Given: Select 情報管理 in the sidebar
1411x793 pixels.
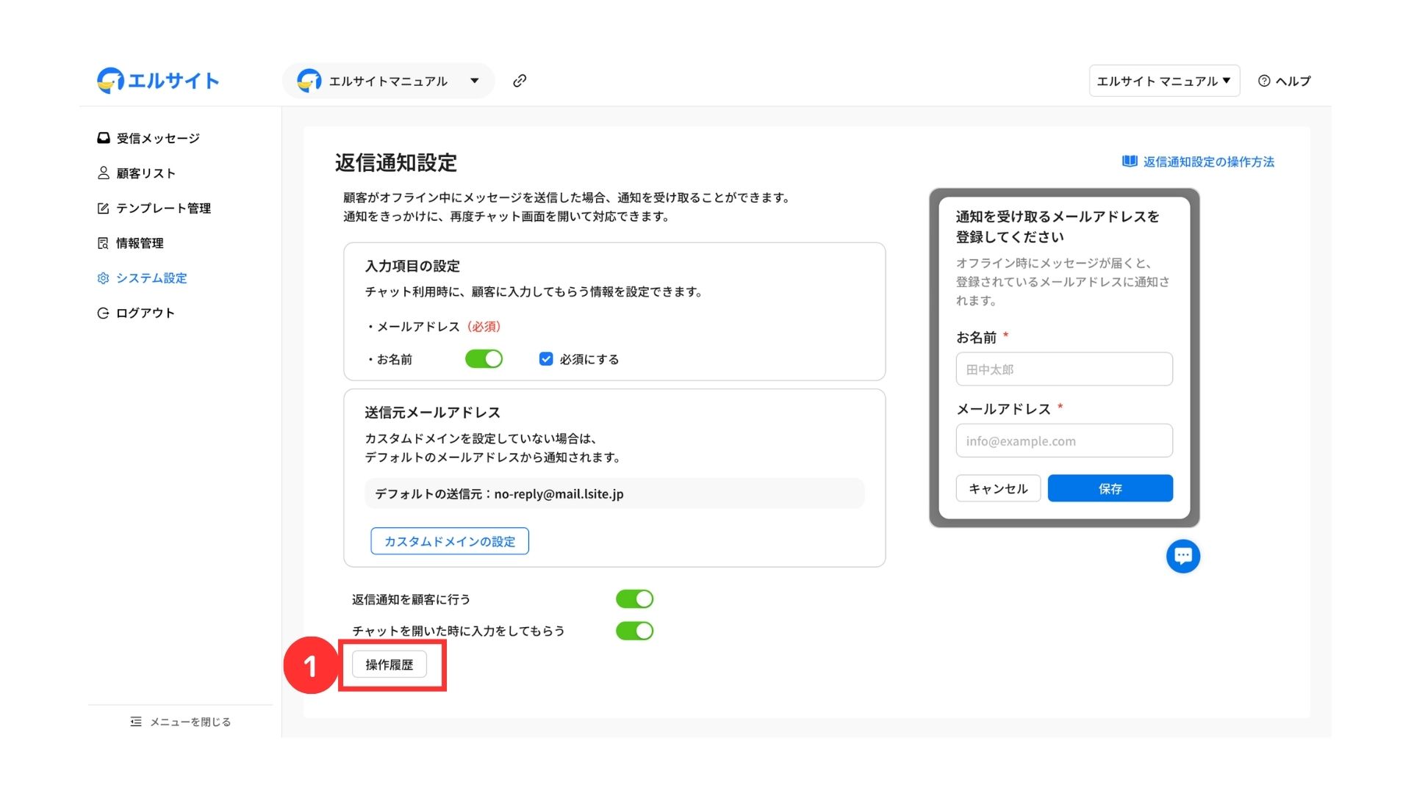Looking at the screenshot, I should 140,243.
